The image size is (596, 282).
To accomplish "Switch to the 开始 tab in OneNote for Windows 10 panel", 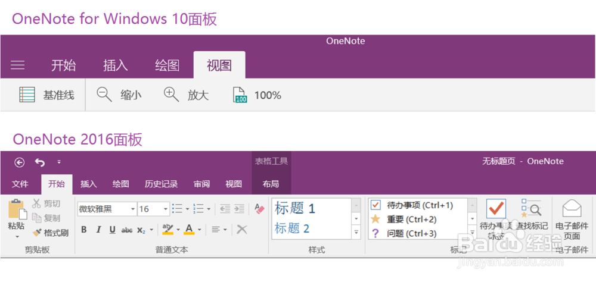I will pos(64,65).
